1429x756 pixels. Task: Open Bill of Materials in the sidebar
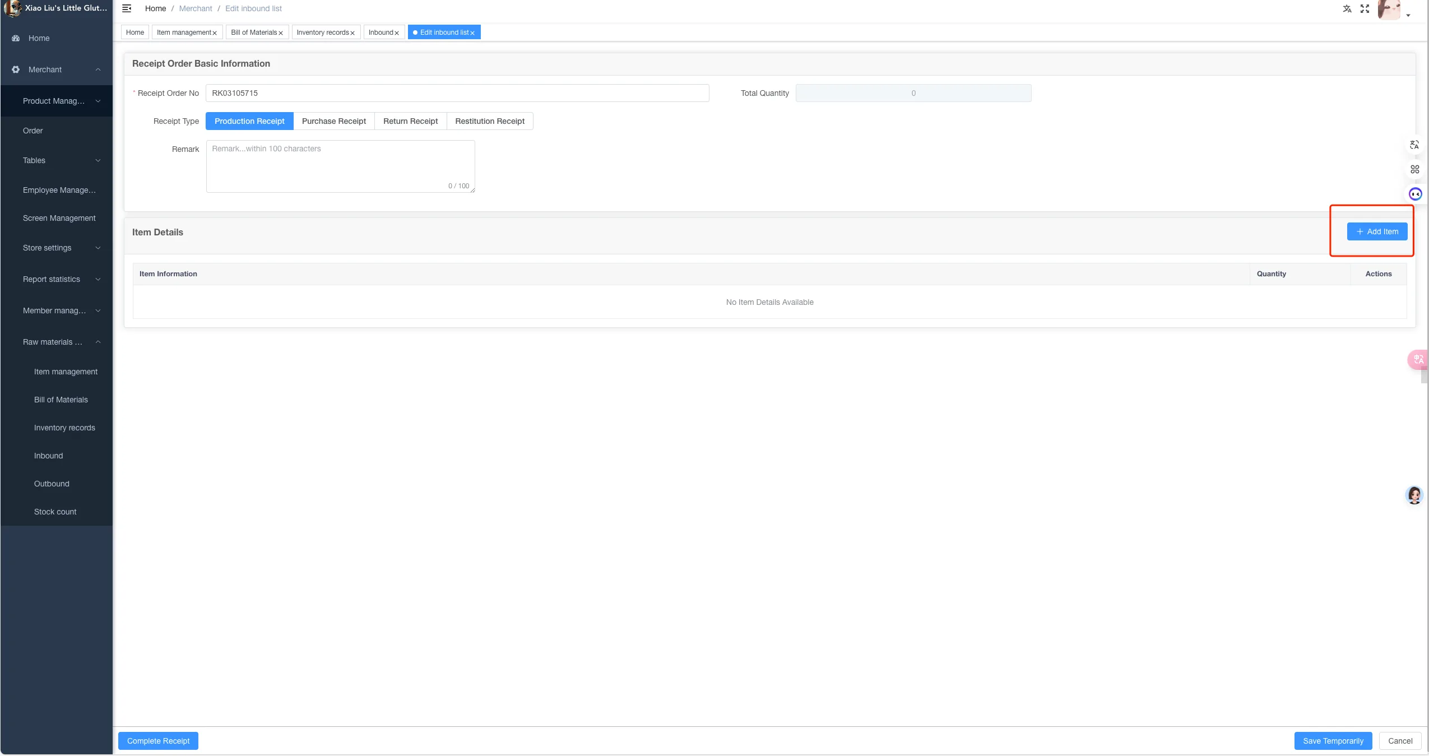(56, 400)
